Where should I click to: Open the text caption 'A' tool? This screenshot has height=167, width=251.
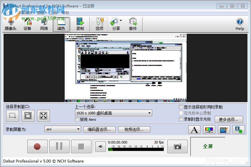click(x=194, y=130)
